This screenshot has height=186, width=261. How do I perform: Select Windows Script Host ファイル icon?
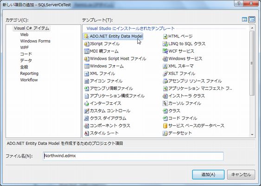tap(86, 59)
